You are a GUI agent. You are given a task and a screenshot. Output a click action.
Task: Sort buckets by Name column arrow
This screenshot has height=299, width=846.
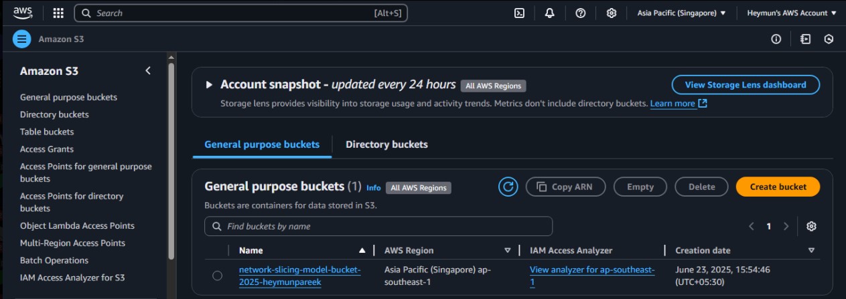coord(362,250)
